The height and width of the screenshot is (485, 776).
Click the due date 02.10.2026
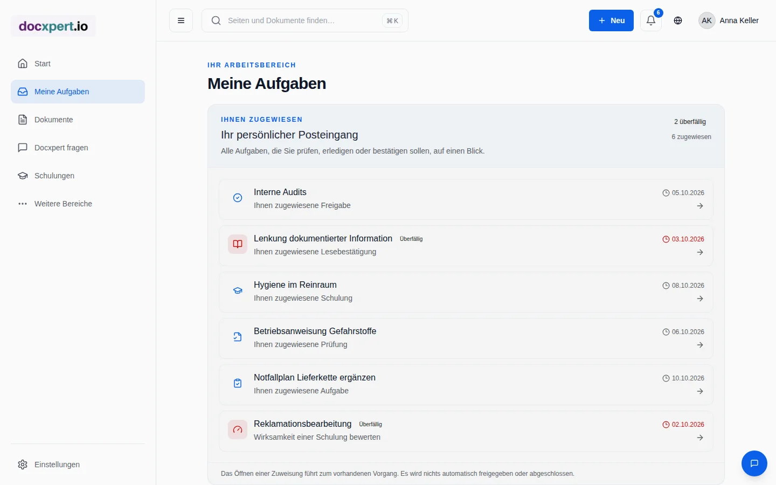683,425
